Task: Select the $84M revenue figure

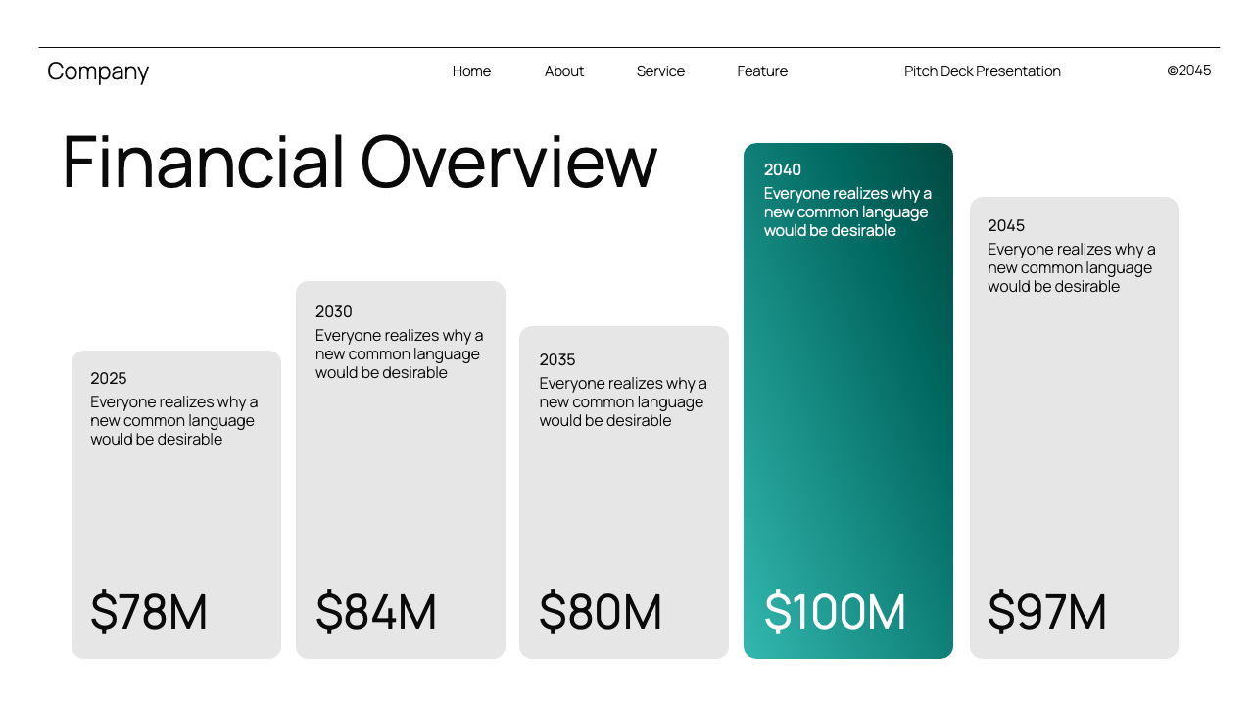Action: [376, 612]
